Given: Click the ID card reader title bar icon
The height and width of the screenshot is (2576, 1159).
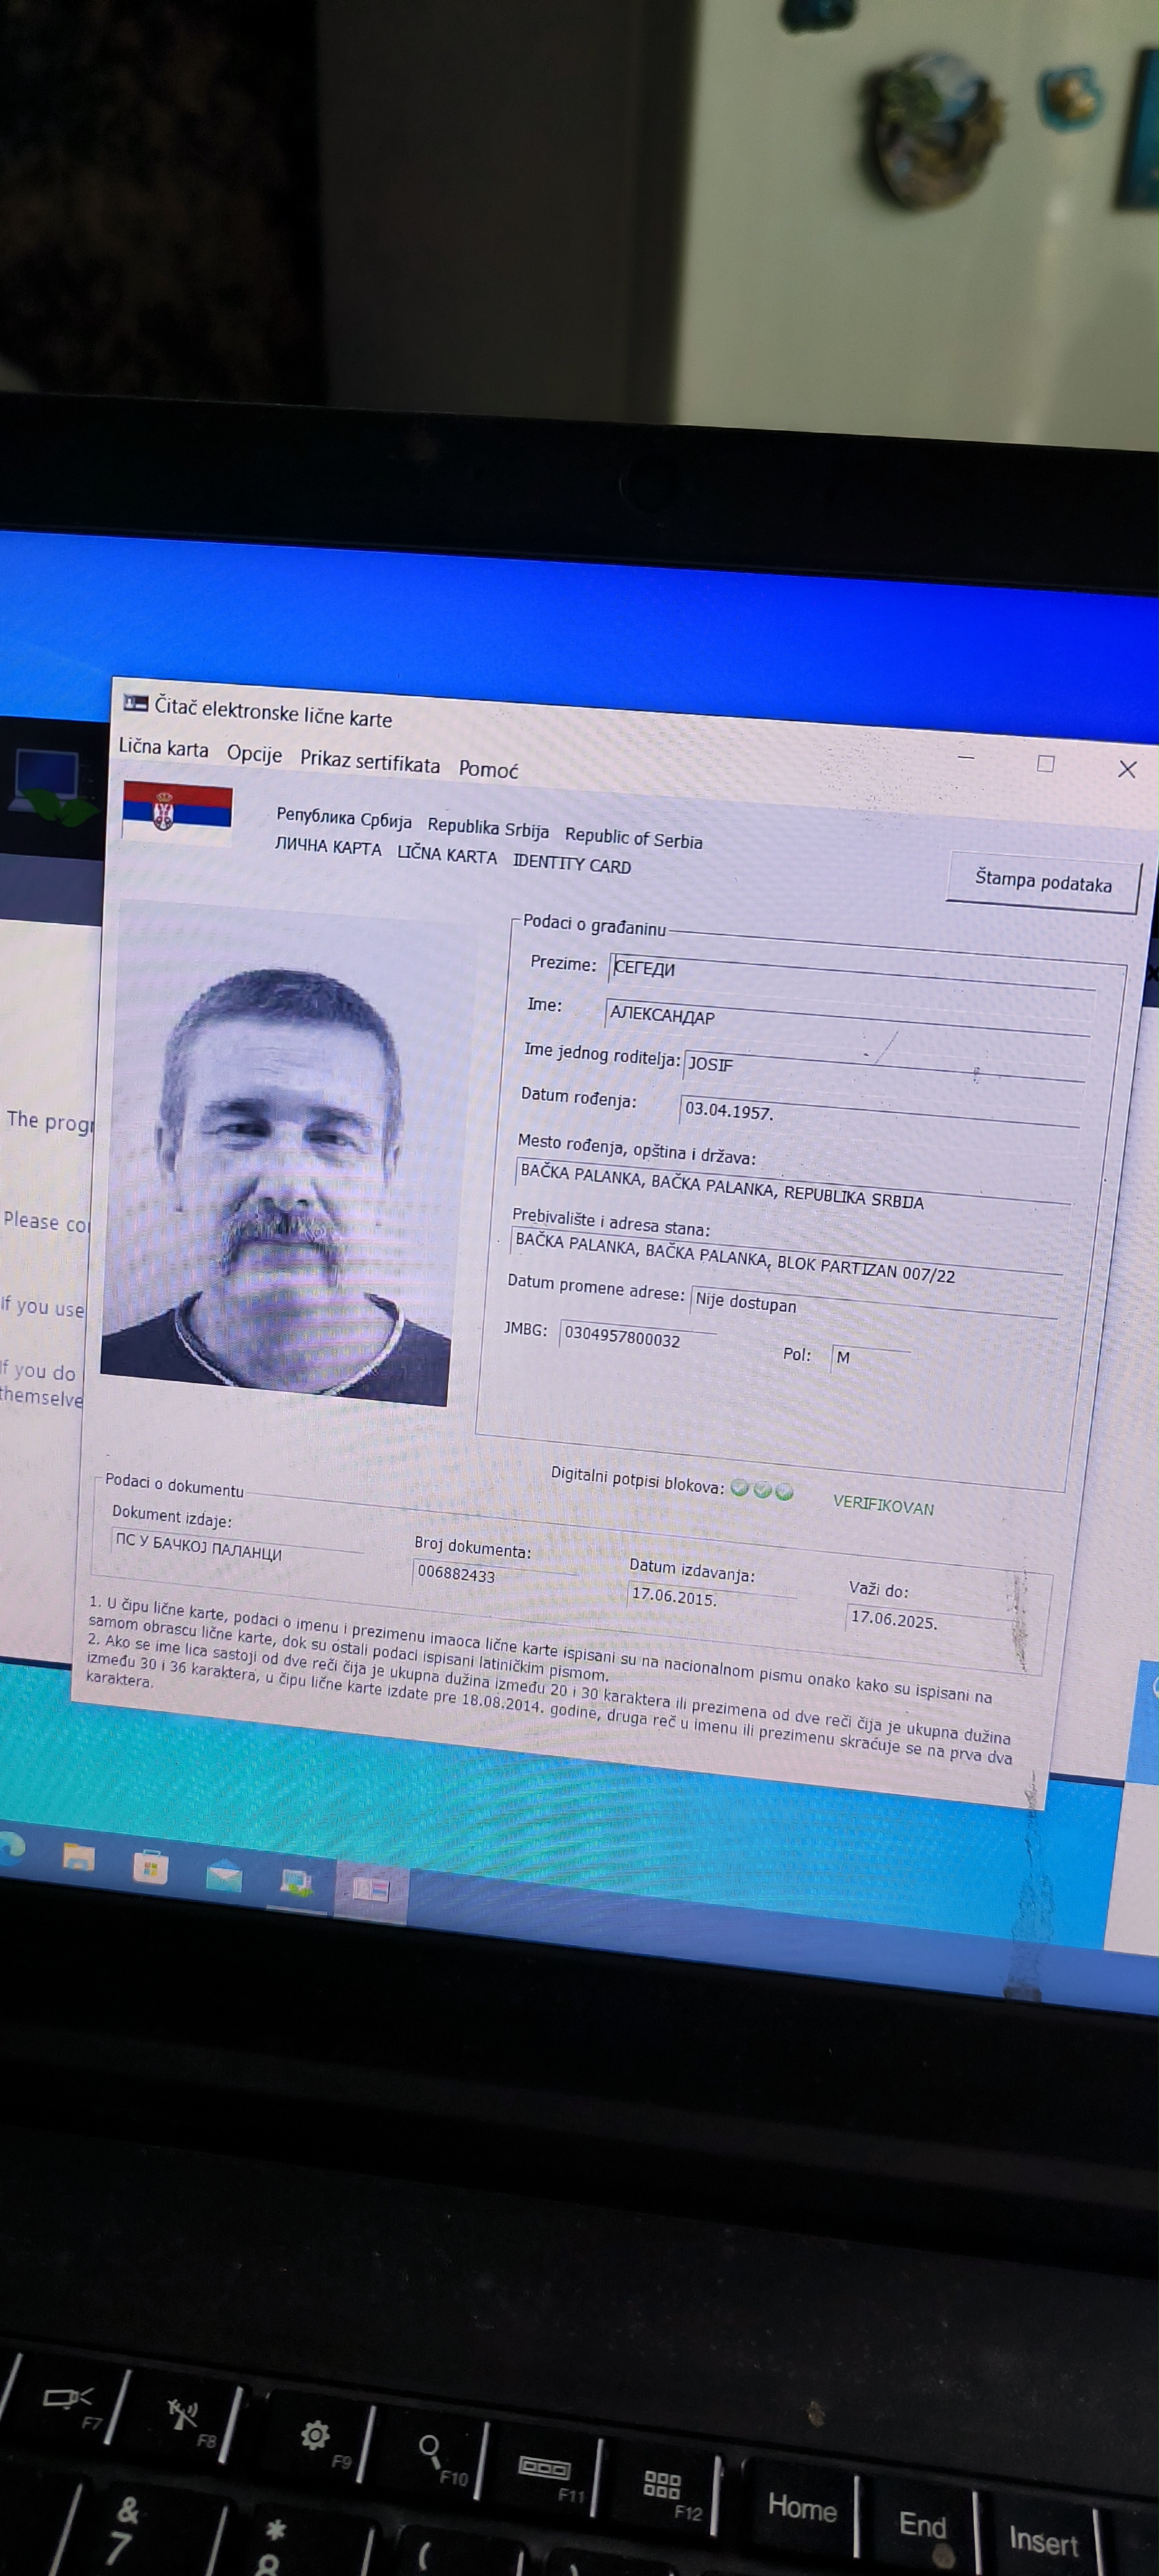Looking at the screenshot, I should (135, 703).
